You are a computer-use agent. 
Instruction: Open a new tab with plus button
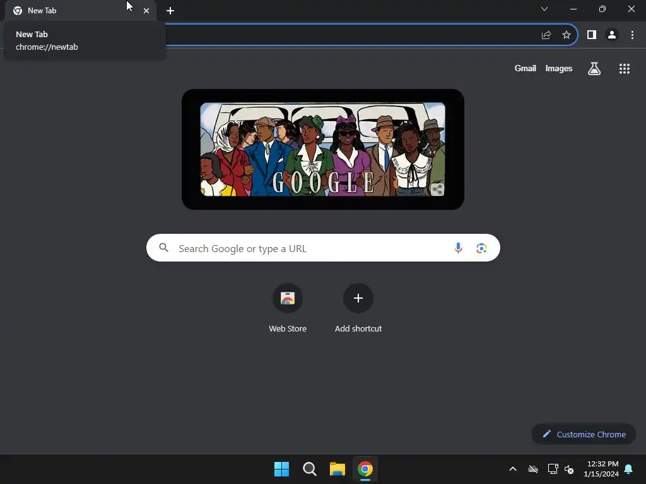click(x=170, y=11)
